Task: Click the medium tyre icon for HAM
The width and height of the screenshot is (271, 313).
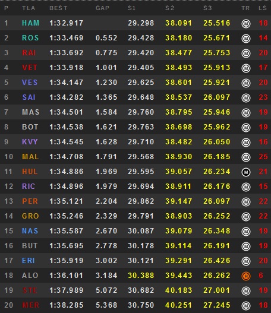Action: pyautogui.click(x=246, y=24)
